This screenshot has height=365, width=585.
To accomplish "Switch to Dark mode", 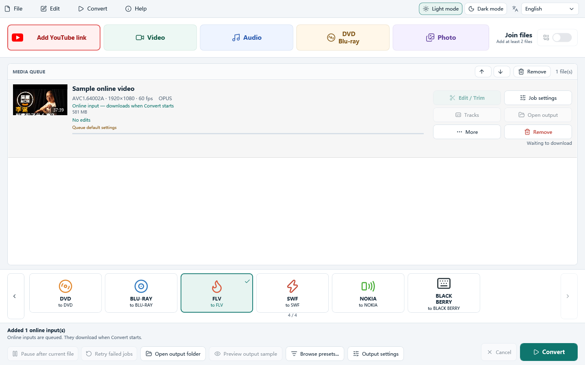I will tap(485, 9).
